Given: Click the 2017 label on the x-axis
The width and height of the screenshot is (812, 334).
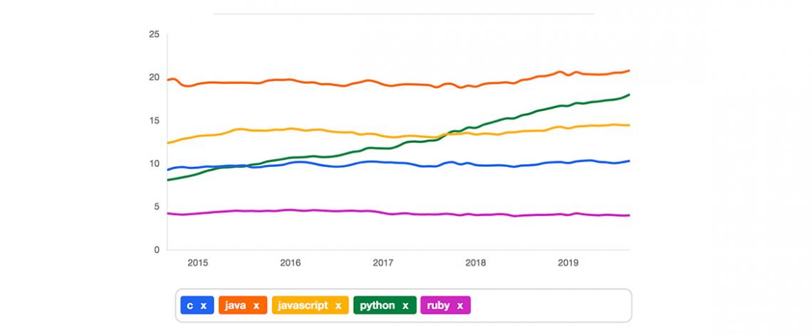Looking at the screenshot, I should coord(382,262).
